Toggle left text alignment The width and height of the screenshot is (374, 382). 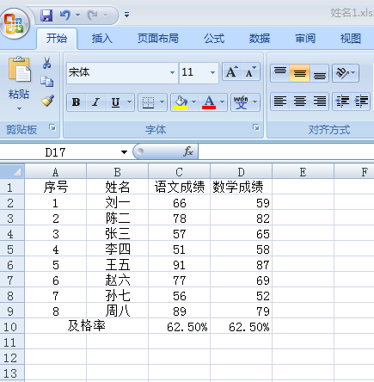pos(280,101)
